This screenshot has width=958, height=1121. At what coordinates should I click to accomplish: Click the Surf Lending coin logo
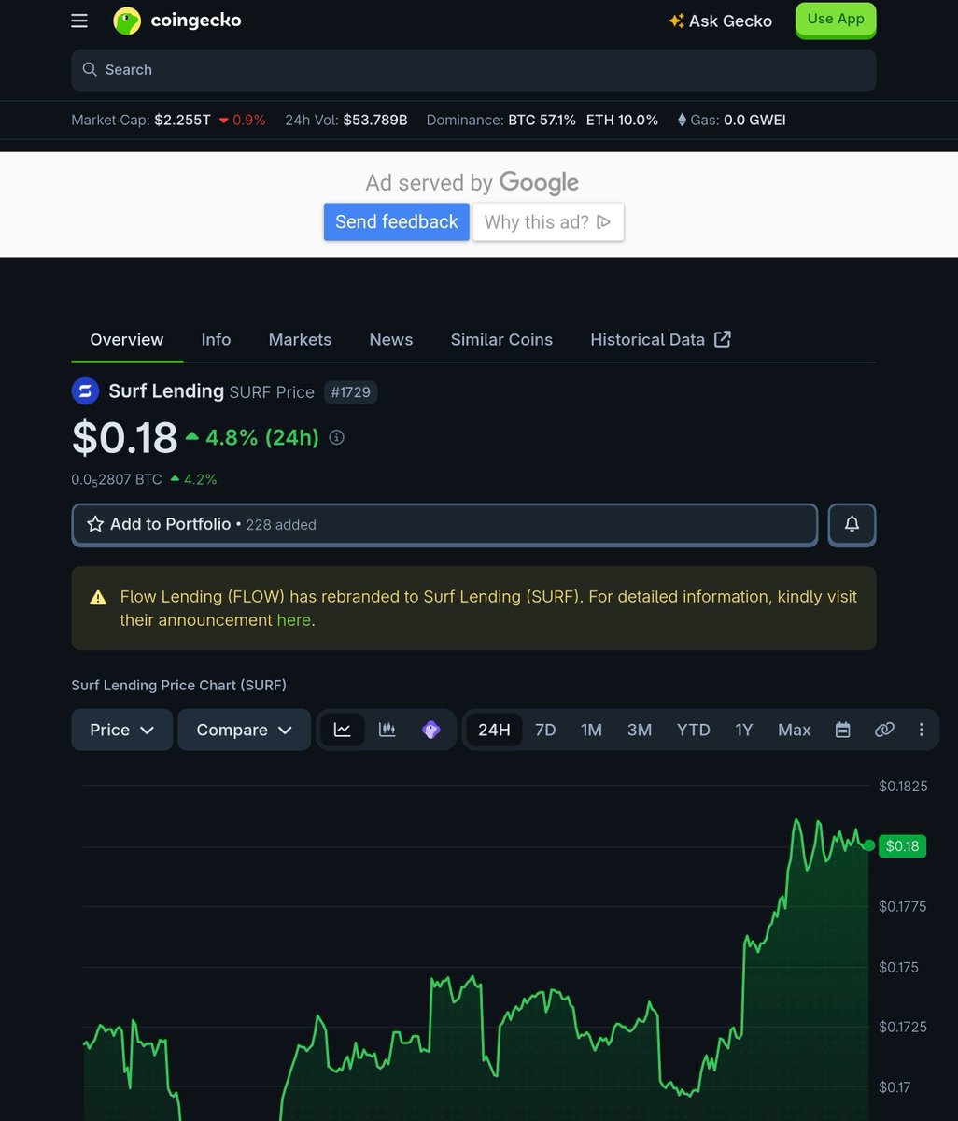coord(86,391)
